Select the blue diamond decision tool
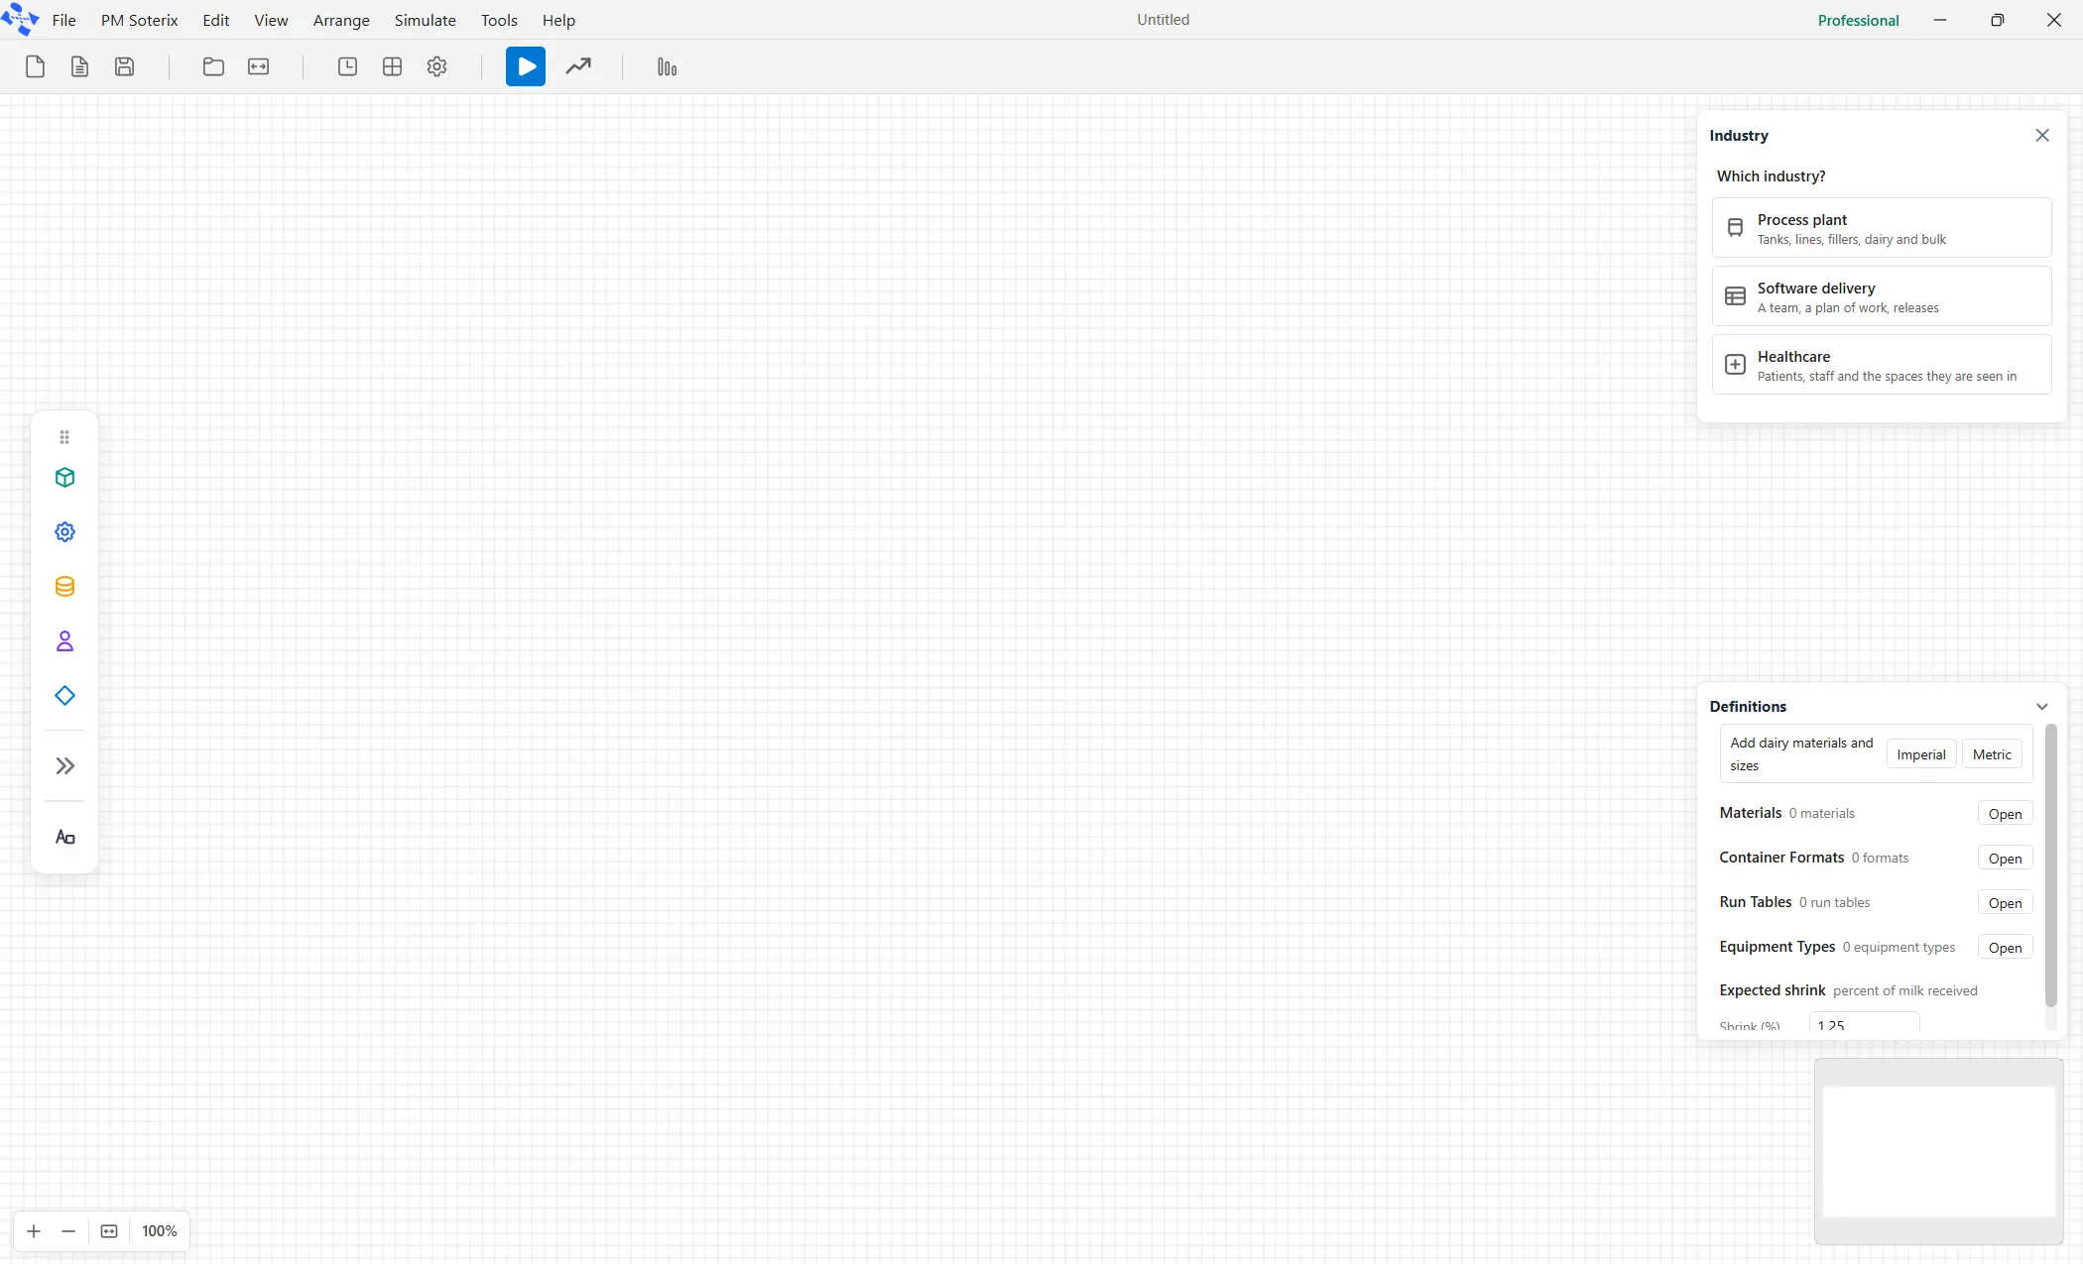 coord(64,696)
